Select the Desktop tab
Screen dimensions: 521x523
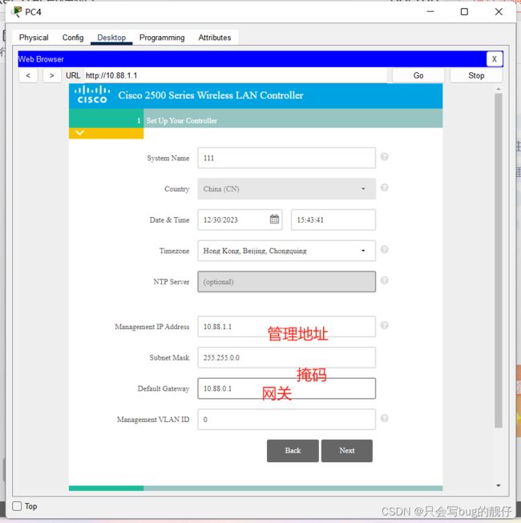[111, 38]
